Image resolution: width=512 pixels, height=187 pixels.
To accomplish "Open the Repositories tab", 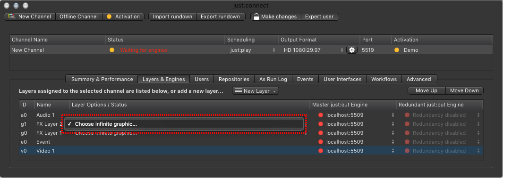I will [x=234, y=79].
